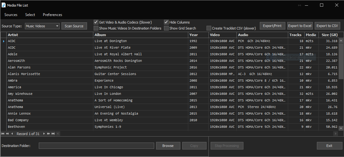Click the Media File List app icon
This screenshot has height=157, width=344.
pos(3,5)
